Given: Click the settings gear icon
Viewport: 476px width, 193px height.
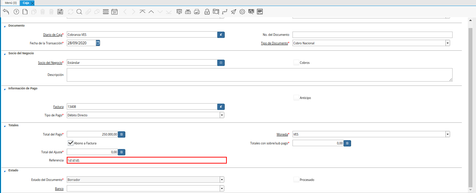Looking at the screenshot, I should coord(242,12).
